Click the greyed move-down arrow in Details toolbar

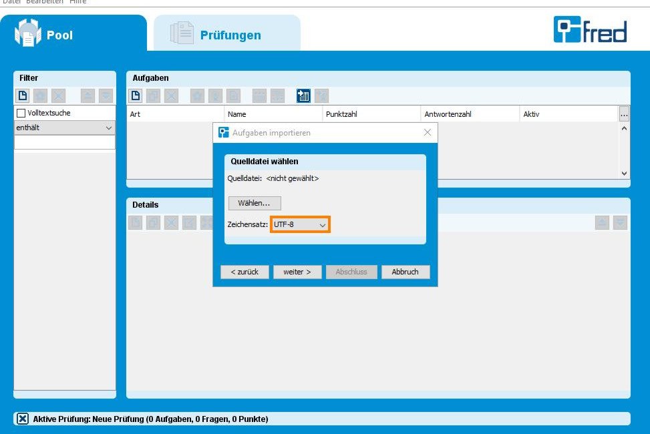click(x=620, y=222)
